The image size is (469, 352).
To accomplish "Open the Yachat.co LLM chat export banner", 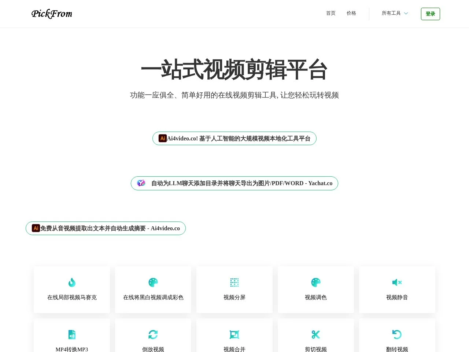I will point(234,183).
